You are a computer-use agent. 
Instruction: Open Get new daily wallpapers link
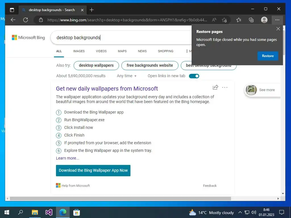(x=107, y=89)
